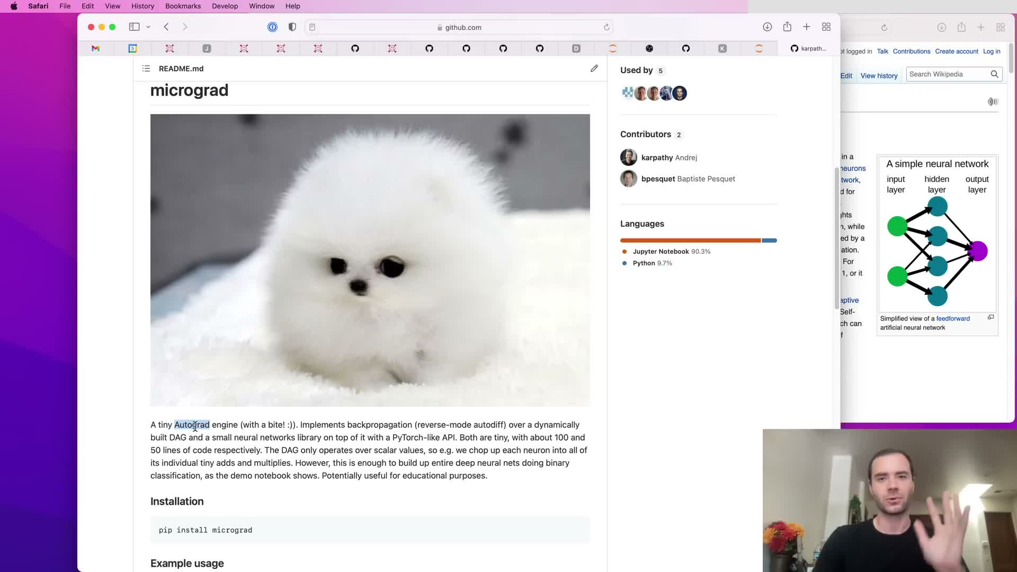Click the Safari sidebar toggle icon
The height and width of the screenshot is (572, 1017).
(135, 27)
